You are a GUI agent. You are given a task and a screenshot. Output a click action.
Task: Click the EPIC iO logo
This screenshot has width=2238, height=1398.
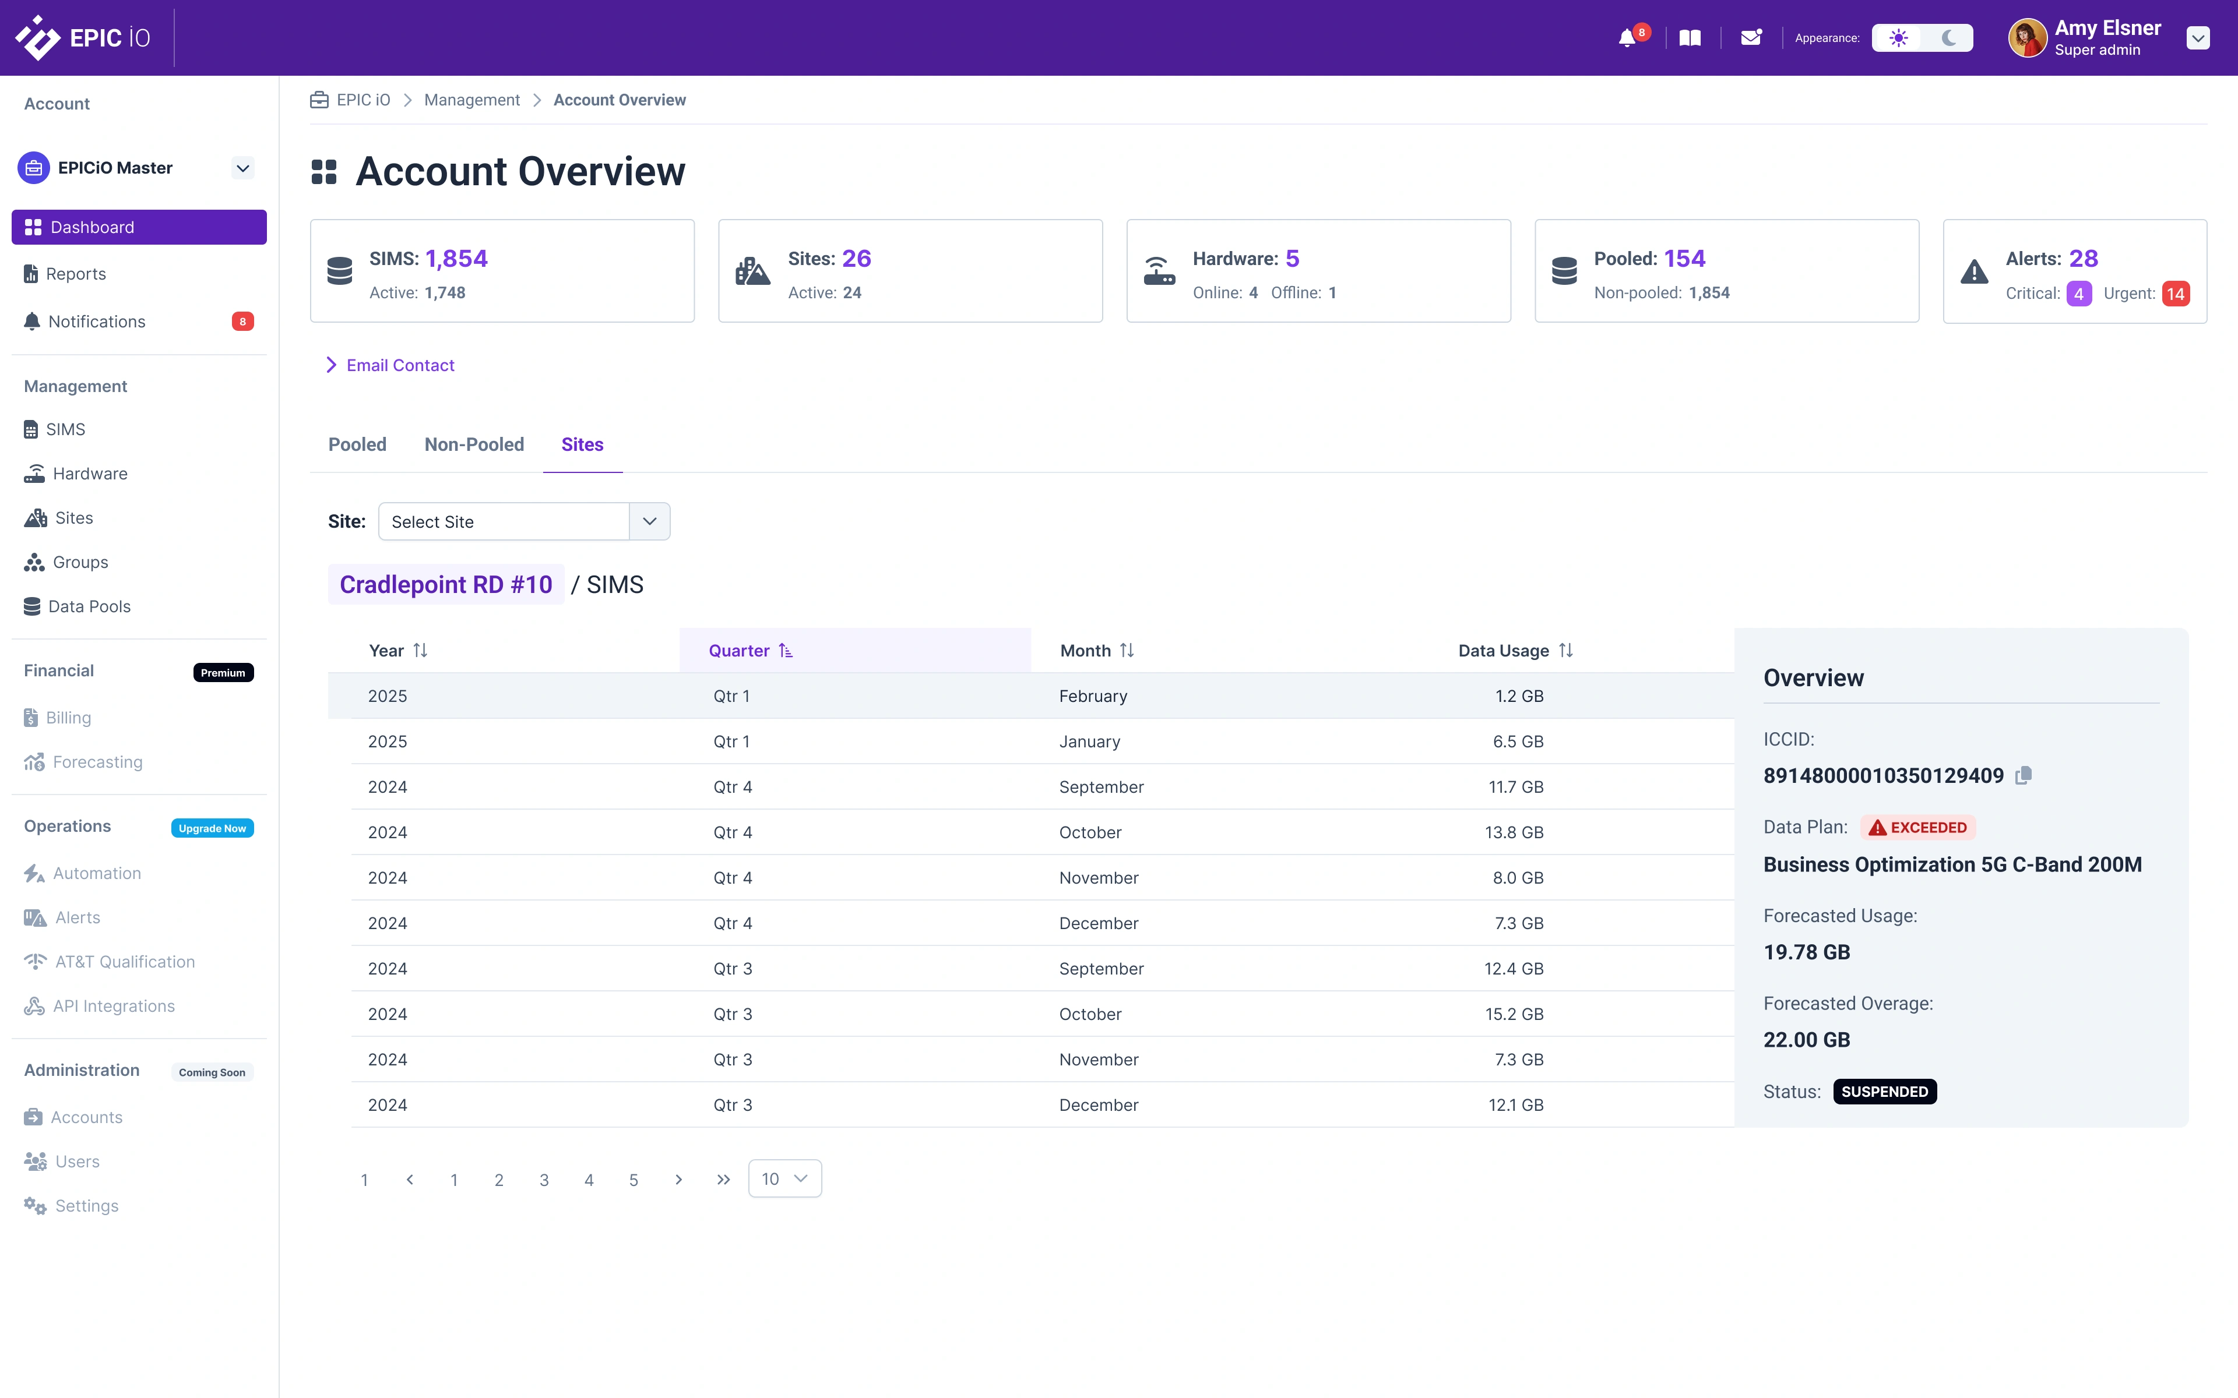pyautogui.click(x=83, y=38)
